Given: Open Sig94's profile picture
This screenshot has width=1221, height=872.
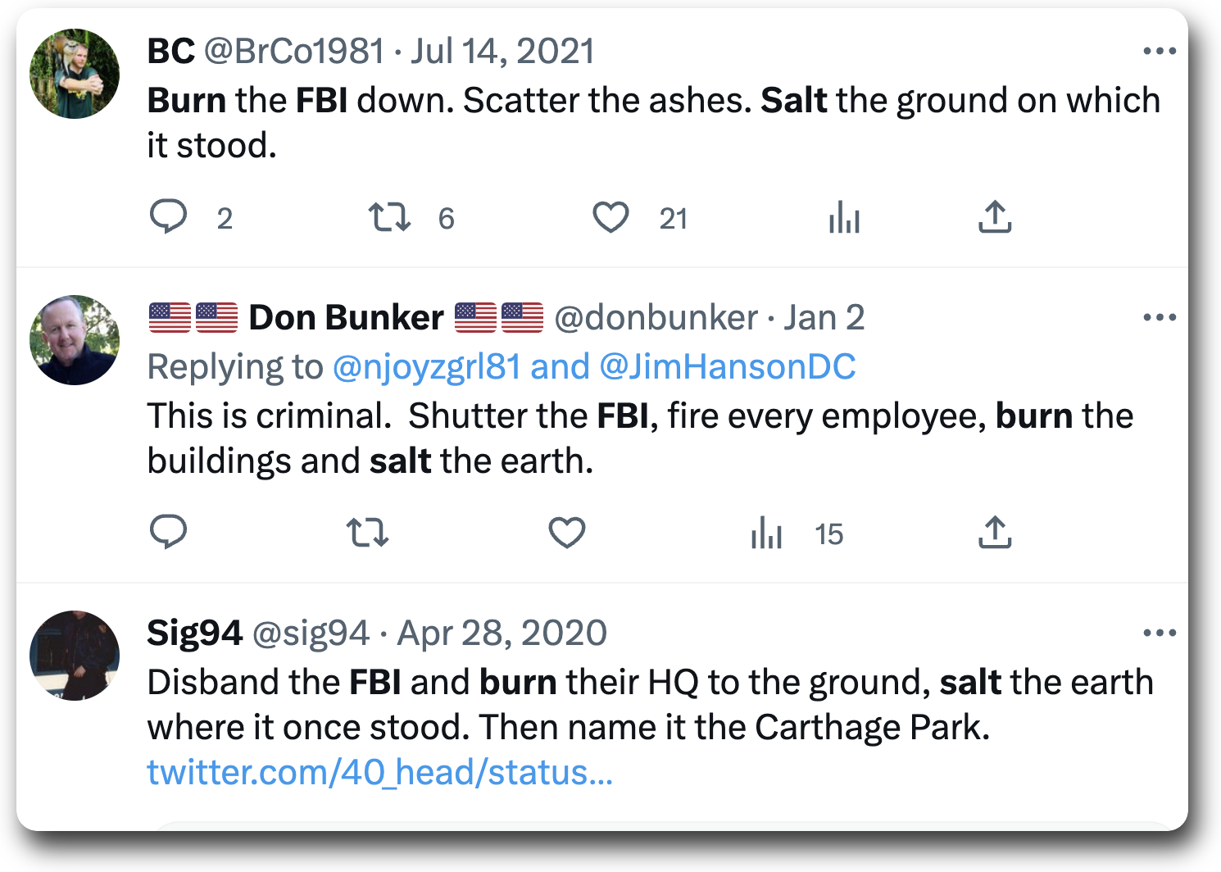Looking at the screenshot, I should (75, 656).
